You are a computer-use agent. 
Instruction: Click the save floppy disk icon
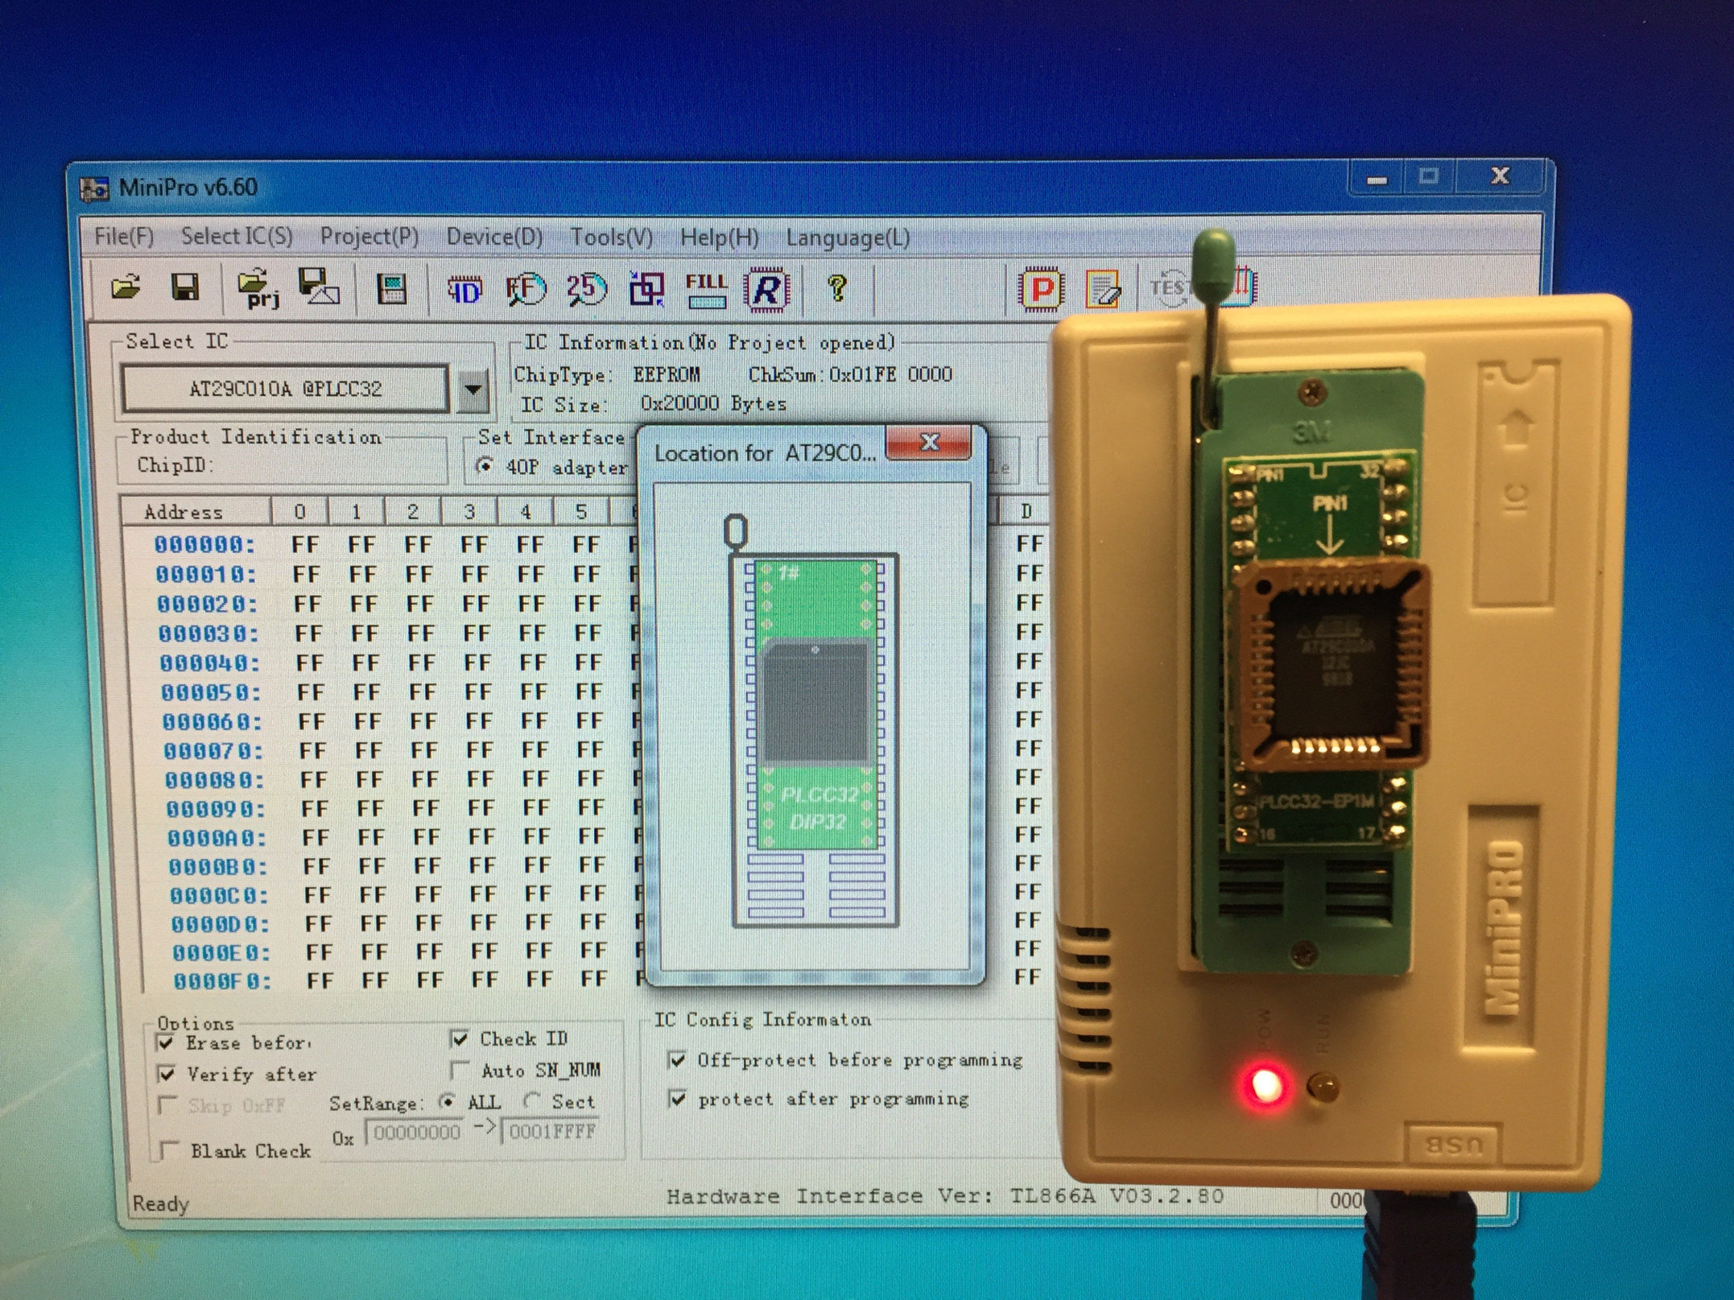point(185,287)
